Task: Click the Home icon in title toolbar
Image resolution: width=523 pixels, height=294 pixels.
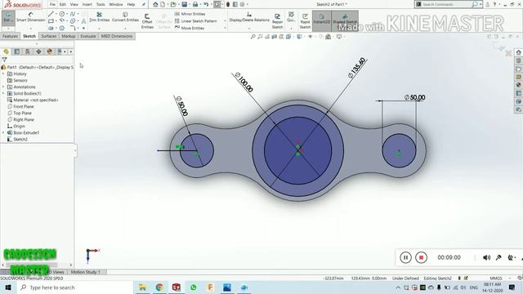Action: (155, 4)
